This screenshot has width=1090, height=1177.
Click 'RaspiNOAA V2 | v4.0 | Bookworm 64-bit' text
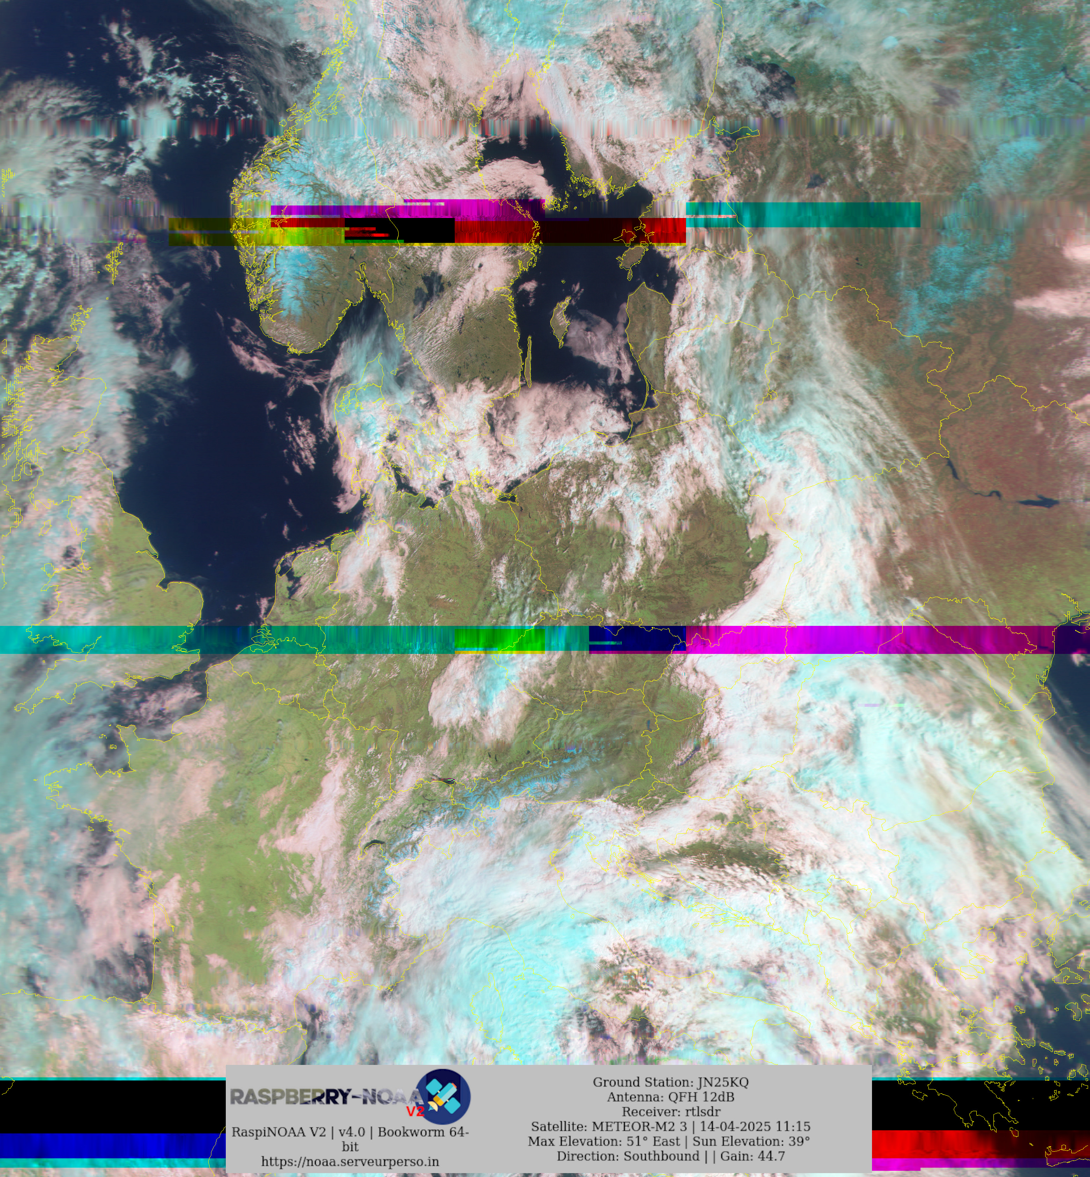(x=350, y=1139)
